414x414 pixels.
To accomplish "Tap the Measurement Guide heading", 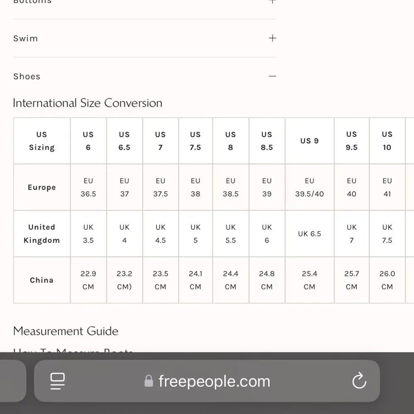I will click(x=66, y=331).
